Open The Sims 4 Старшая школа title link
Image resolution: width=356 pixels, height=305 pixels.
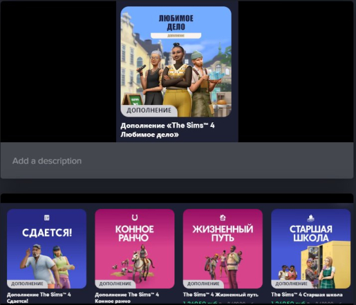tap(307, 295)
